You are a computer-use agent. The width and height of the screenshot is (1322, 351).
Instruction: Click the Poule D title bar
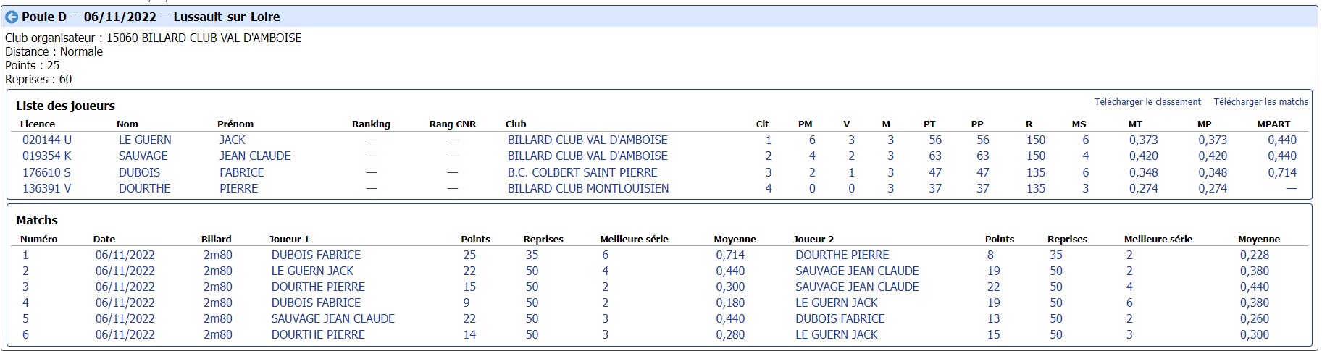[661, 17]
